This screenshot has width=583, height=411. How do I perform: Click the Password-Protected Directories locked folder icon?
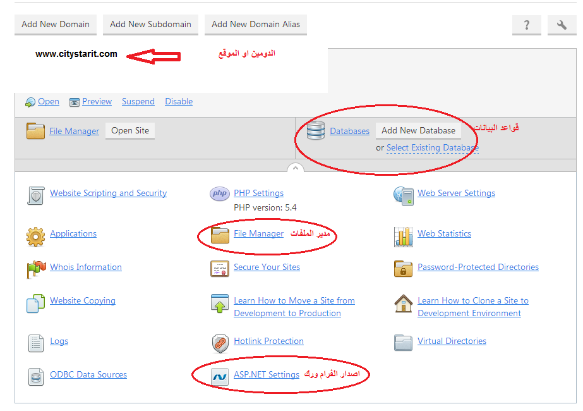tap(404, 269)
